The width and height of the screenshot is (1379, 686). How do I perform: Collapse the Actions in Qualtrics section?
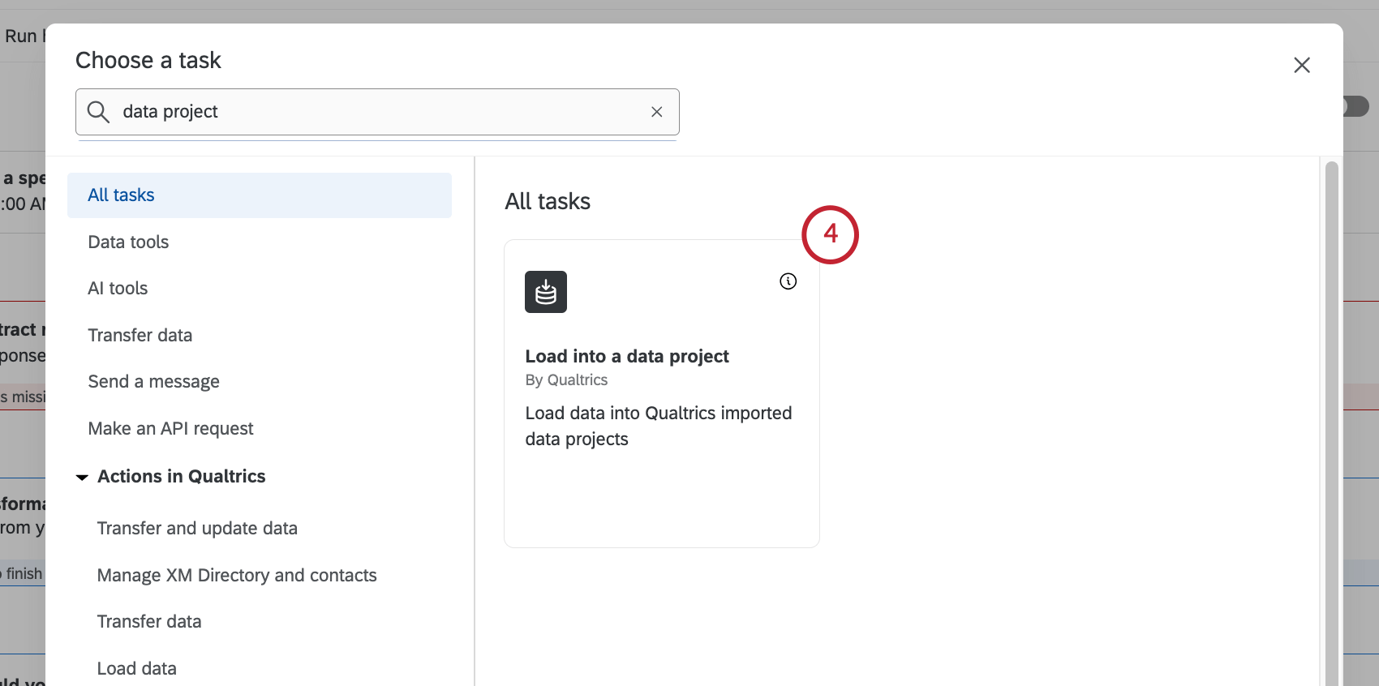pos(82,477)
